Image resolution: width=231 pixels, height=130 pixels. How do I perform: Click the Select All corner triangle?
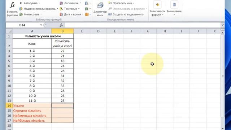[10, 31]
